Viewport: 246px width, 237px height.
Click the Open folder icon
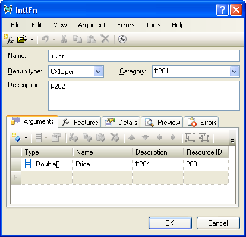pos(22,39)
